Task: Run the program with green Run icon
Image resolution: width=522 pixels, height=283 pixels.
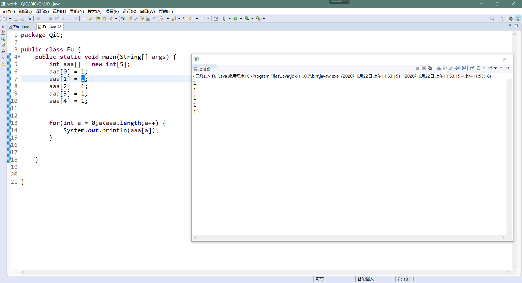Action: pos(235,19)
